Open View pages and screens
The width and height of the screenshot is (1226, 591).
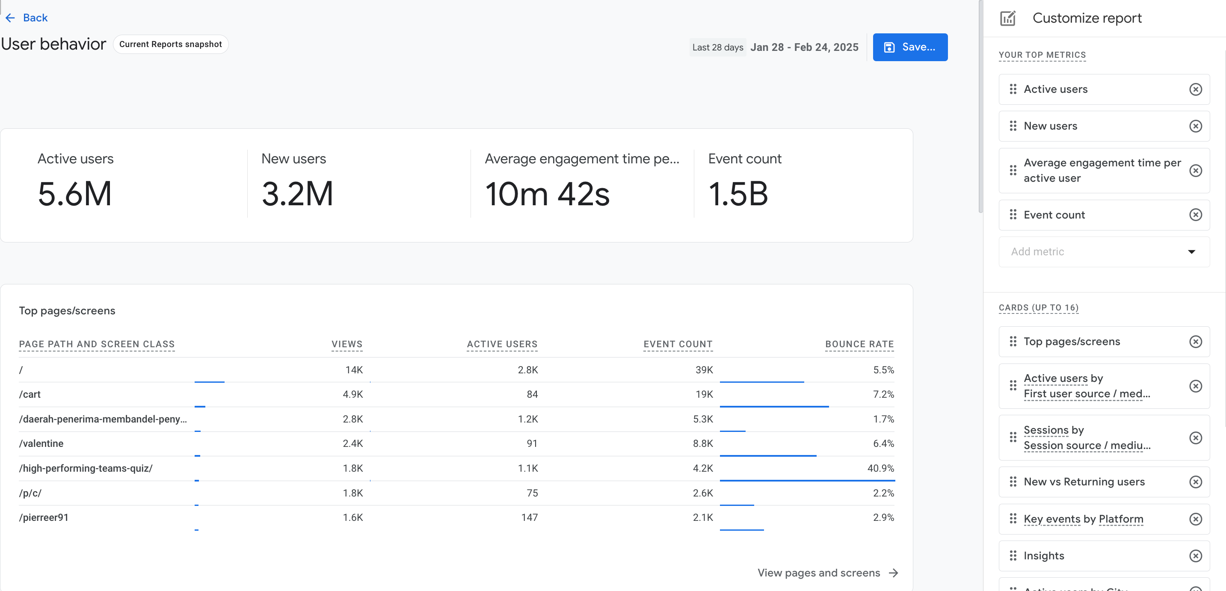coord(827,573)
